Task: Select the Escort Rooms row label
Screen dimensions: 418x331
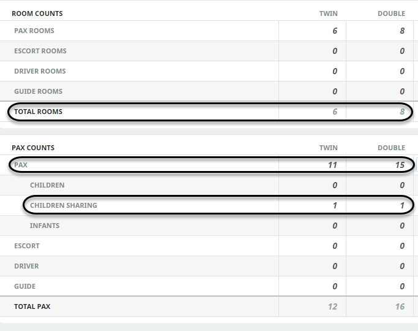Action: pos(40,51)
